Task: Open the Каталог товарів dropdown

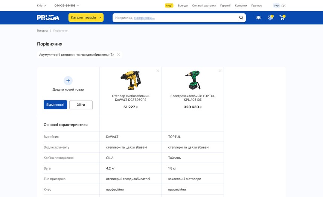Action: (86, 18)
